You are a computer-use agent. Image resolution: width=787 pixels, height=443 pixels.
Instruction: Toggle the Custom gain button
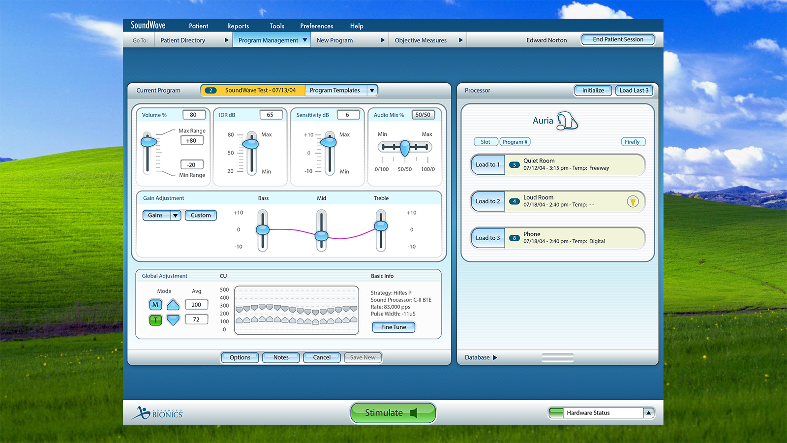click(201, 215)
